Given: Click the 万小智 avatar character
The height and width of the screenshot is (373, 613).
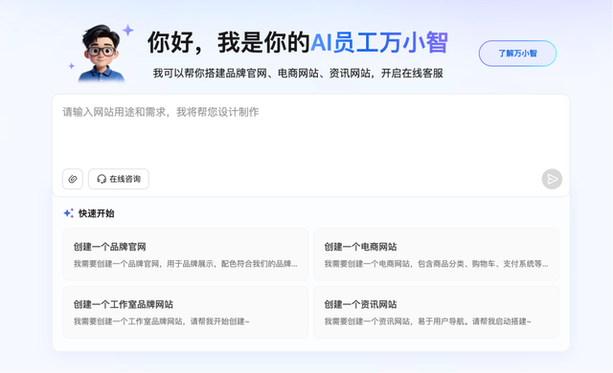Looking at the screenshot, I should (102, 54).
